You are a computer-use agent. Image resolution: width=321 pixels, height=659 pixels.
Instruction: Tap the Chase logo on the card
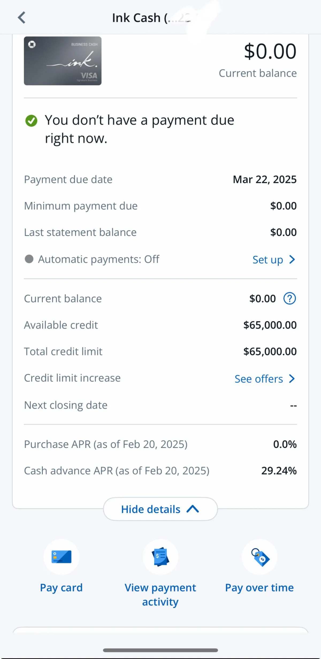pos(32,44)
